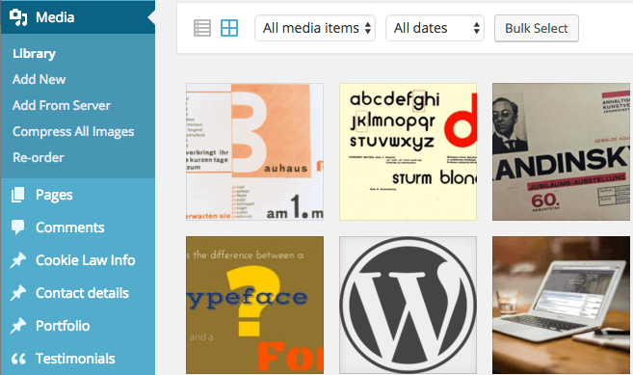Open Cookie Law Info menu
The width and height of the screenshot is (633, 375).
[85, 260]
